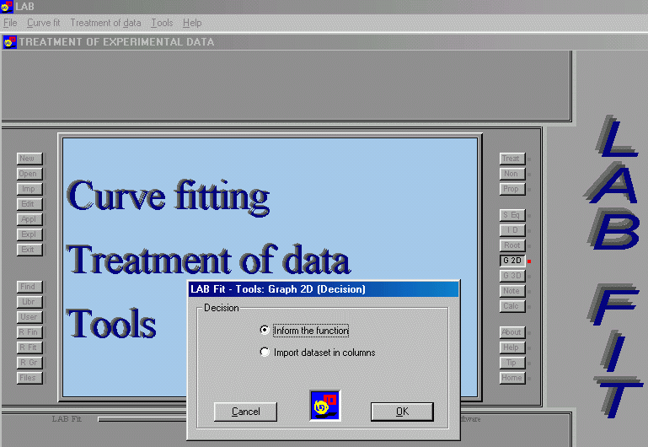Open the Help menu
The image size is (648, 447).
point(192,23)
